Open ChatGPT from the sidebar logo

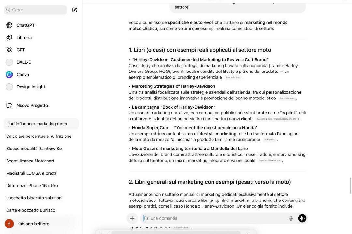[9, 25]
